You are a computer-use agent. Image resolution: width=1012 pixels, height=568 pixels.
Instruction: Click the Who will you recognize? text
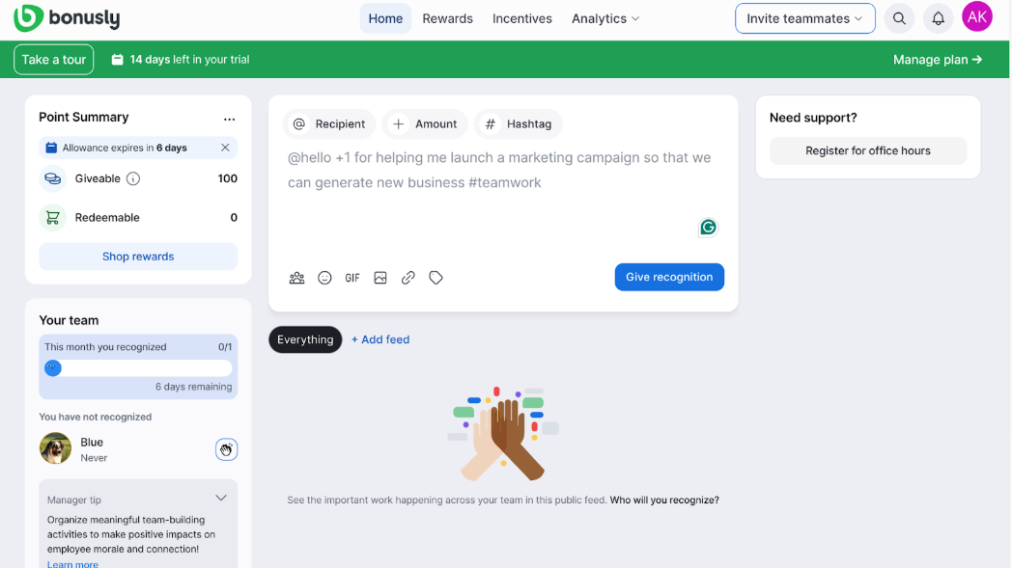coord(664,500)
